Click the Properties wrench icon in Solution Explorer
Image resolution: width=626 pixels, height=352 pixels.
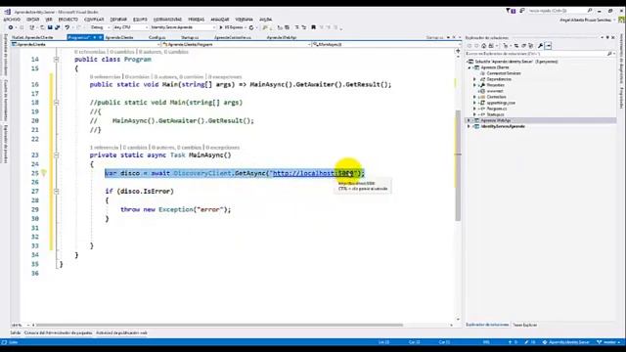(540, 46)
